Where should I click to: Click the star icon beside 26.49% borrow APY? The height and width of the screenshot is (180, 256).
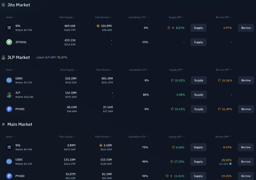pos(219,109)
